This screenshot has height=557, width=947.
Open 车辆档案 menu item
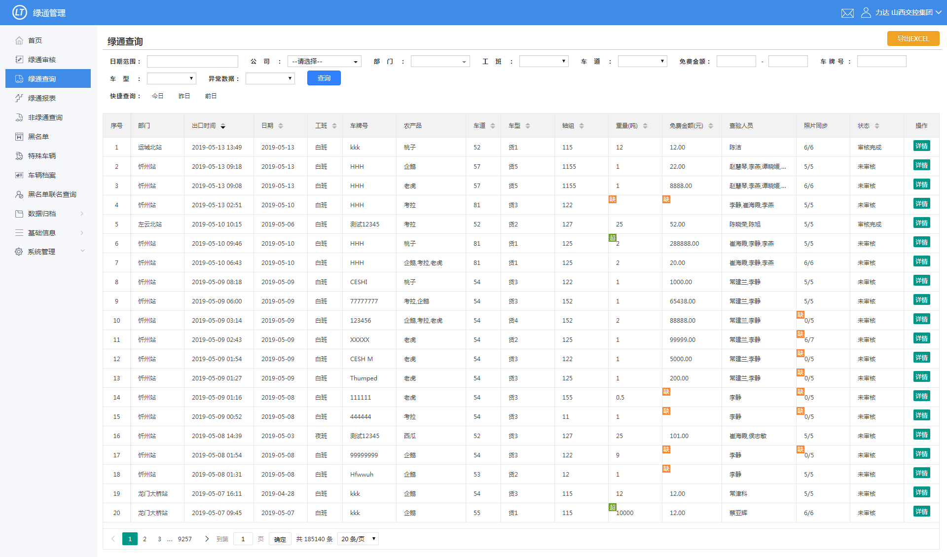pos(42,175)
